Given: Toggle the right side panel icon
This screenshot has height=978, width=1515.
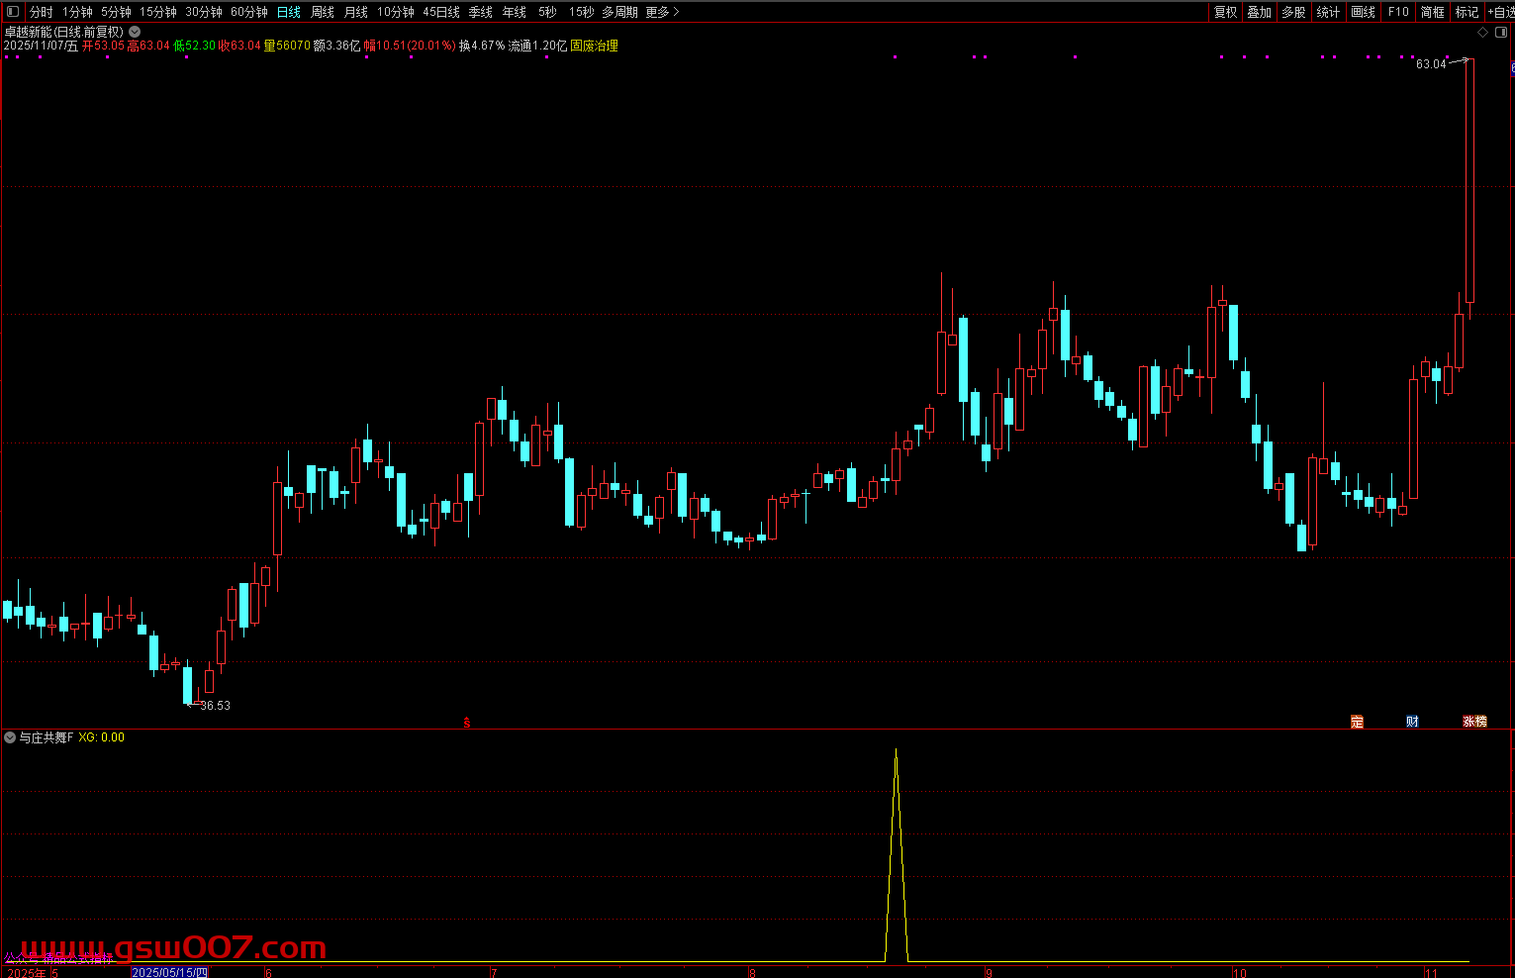Looking at the screenshot, I should (x=1500, y=32).
